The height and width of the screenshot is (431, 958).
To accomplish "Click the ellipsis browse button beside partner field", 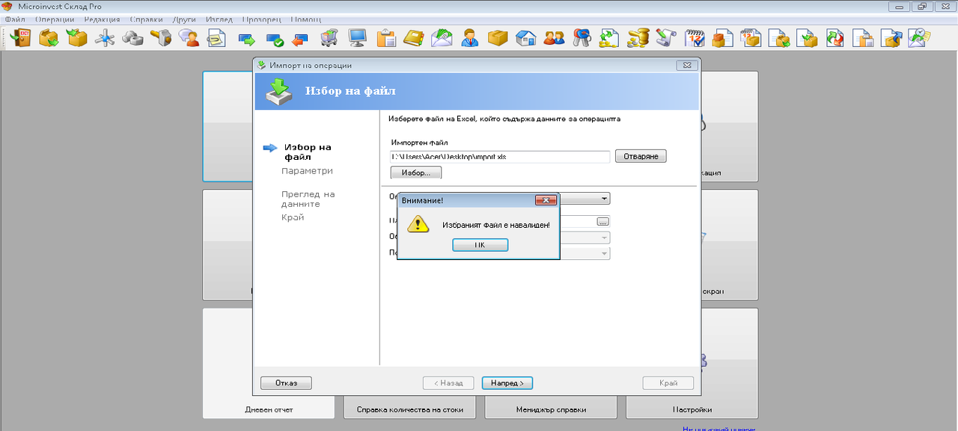I will pyautogui.click(x=603, y=222).
